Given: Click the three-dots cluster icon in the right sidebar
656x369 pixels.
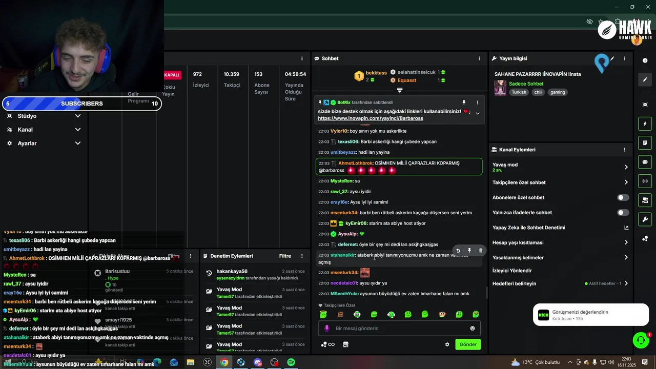Looking at the screenshot, I should (x=645, y=238).
